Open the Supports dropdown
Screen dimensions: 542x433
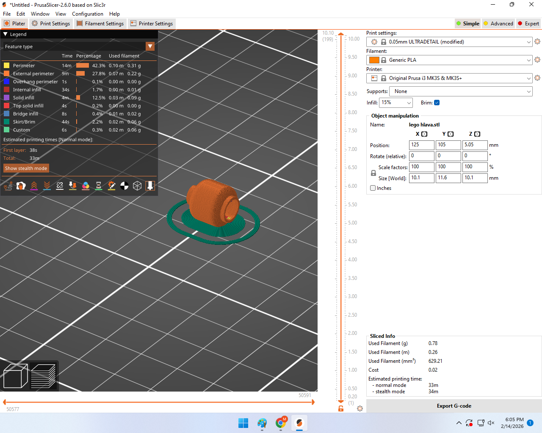coord(461,91)
